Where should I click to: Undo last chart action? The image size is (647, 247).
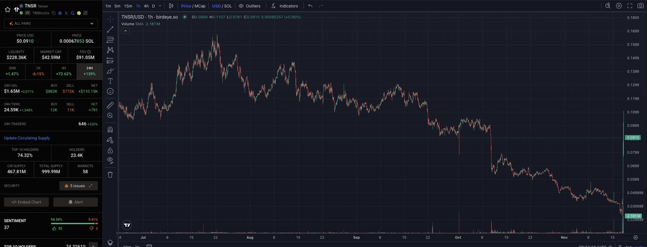[x=310, y=6]
